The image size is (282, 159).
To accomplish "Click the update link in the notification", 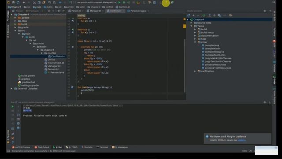I will click(241, 140).
